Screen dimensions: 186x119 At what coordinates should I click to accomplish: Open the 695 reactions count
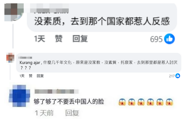(x=156, y=39)
